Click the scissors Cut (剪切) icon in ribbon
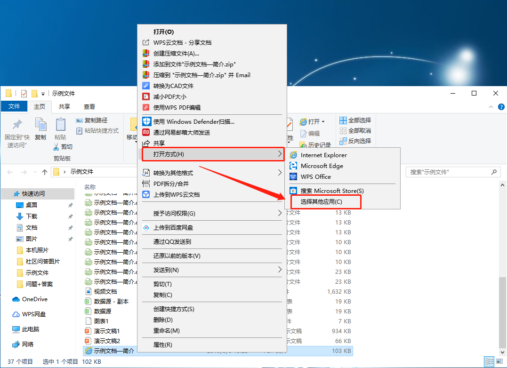507x368 pixels. click(x=56, y=146)
